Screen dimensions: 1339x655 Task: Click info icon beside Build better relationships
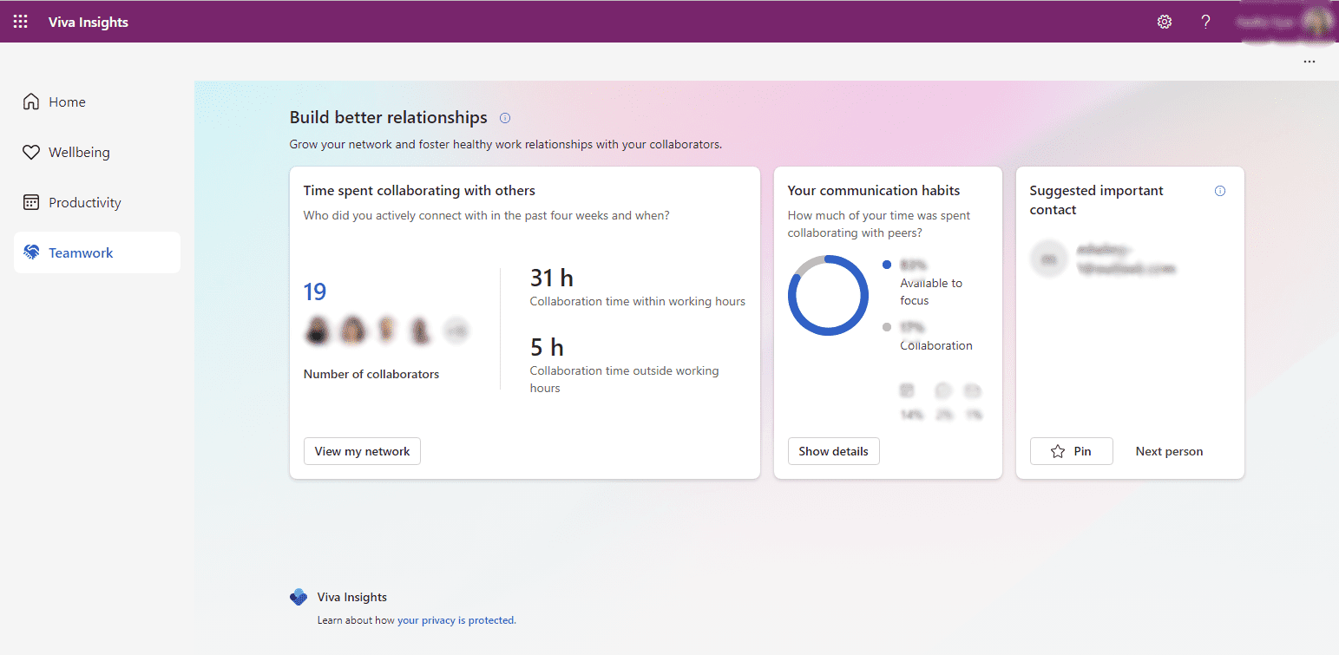(505, 117)
